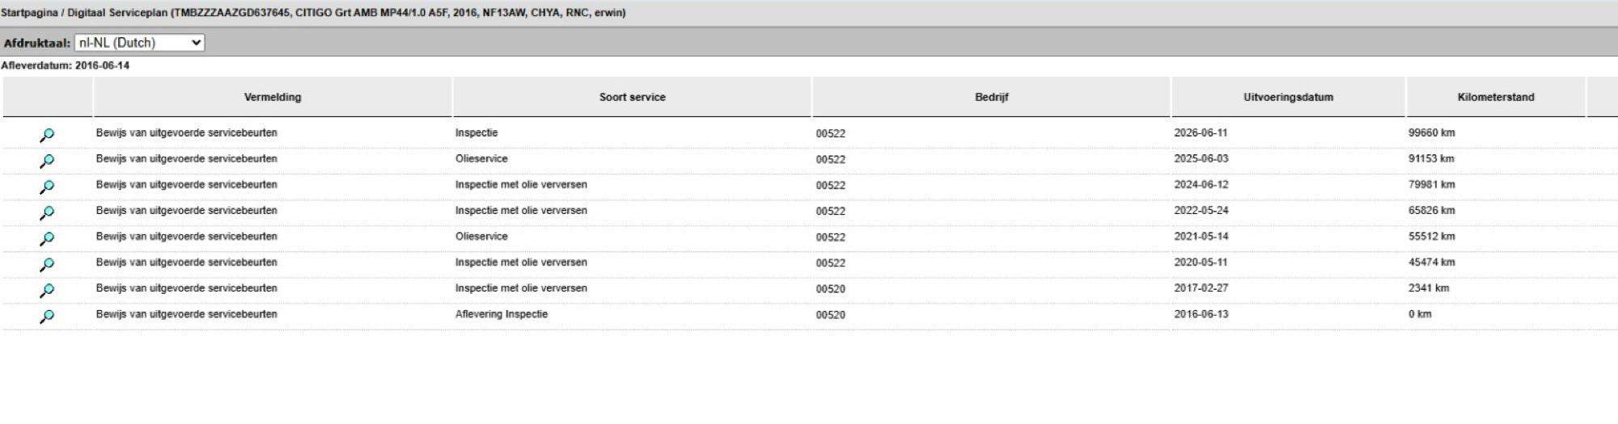View details of 2024-06-12 service entry
The width and height of the screenshot is (1618, 424).
pyautogui.click(x=47, y=187)
